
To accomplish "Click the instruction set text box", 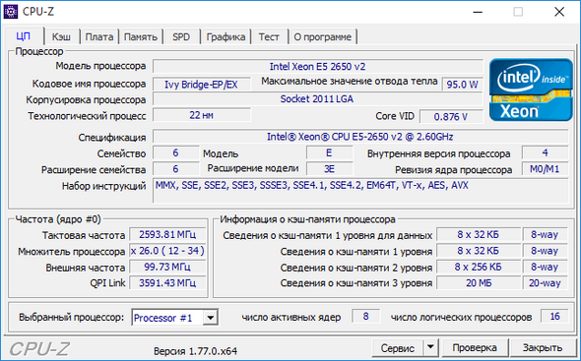I will pos(360,191).
